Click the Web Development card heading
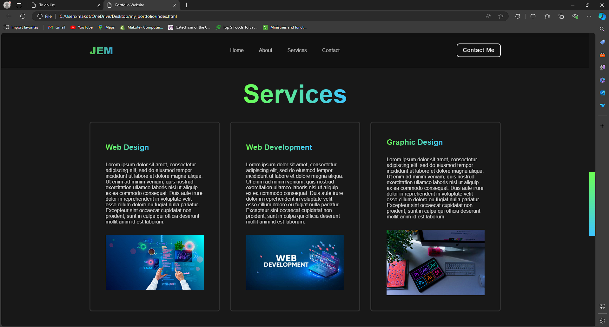Viewport: 609px width, 327px height. coord(279,147)
